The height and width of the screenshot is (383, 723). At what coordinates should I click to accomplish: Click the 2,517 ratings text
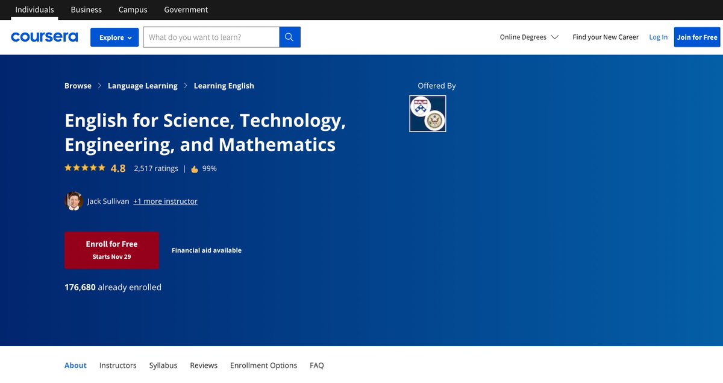[156, 169]
